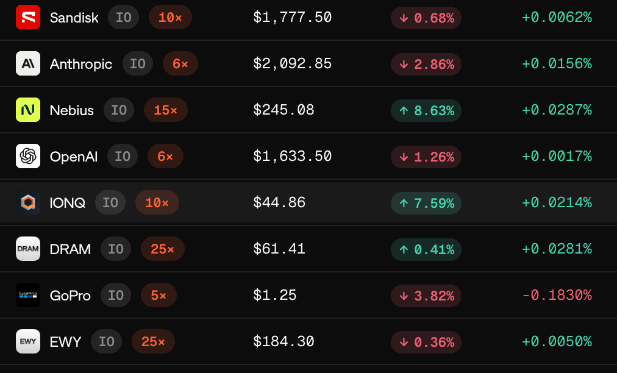The height and width of the screenshot is (373, 617).
Task: Click the OpenAI swirl logo
Action: [28, 156]
